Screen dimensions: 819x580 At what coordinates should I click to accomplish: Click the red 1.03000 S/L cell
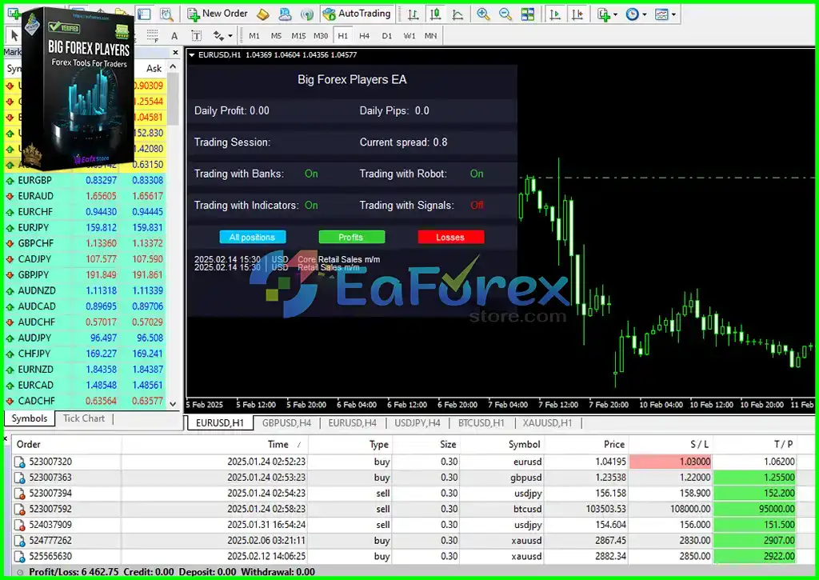(x=671, y=462)
